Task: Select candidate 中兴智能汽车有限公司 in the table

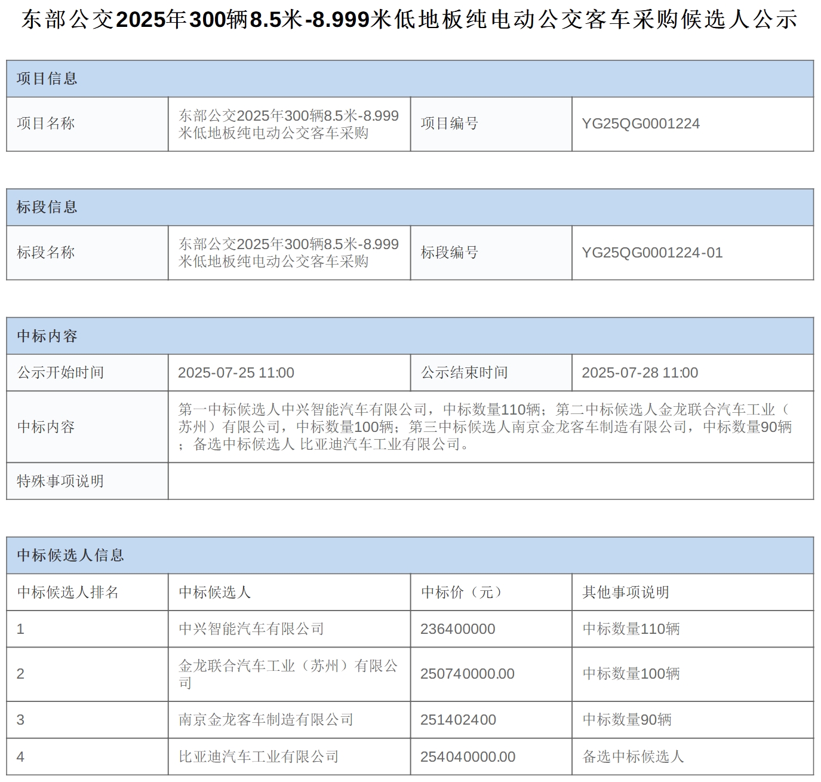Action: click(x=251, y=629)
